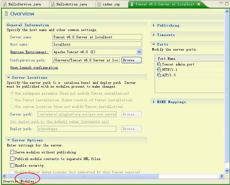
Task: Click the horizontal scrollbar right arrow
Action: click(x=221, y=176)
